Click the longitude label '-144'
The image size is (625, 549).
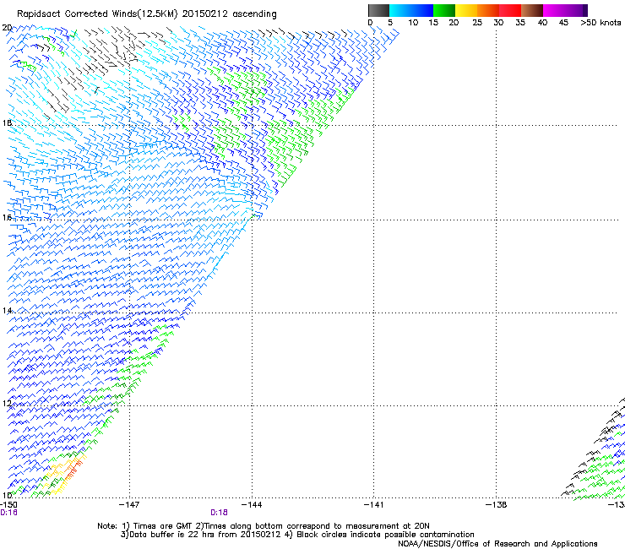pyautogui.click(x=252, y=505)
